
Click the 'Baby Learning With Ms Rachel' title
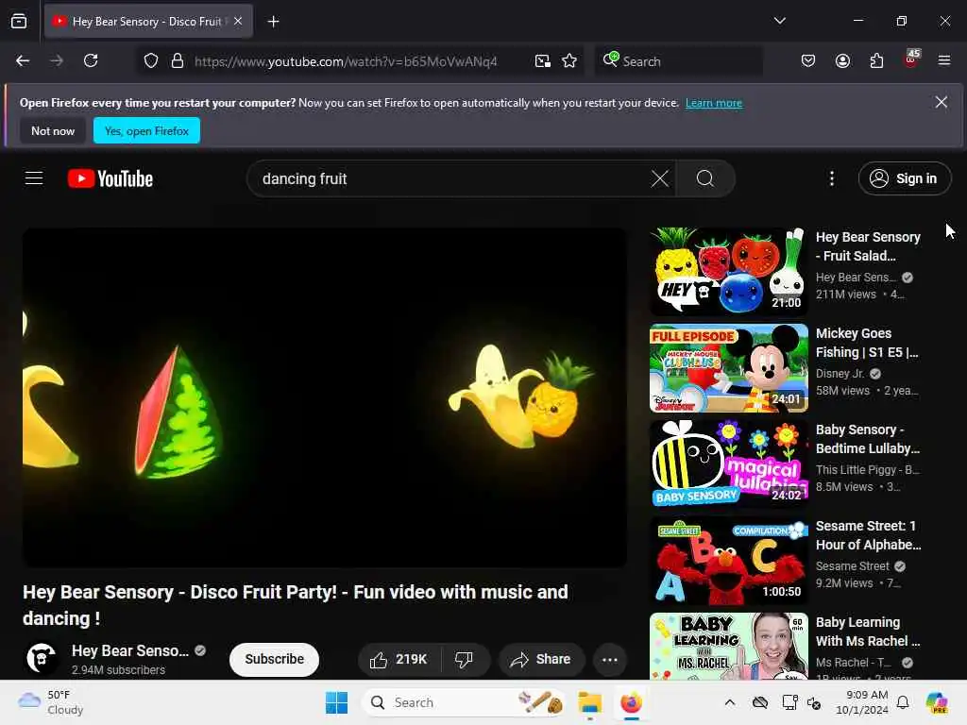[x=868, y=632]
